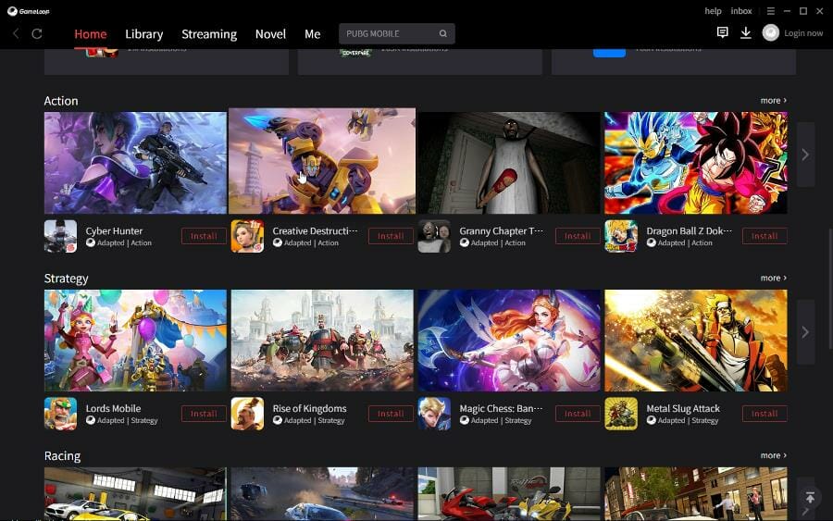Click the Strategy section heading
The image size is (833, 521).
(67, 279)
